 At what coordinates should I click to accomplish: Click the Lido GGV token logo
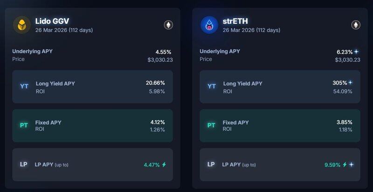point(22,25)
